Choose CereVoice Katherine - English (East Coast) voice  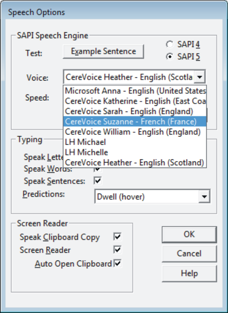pyautogui.click(x=135, y=101)
